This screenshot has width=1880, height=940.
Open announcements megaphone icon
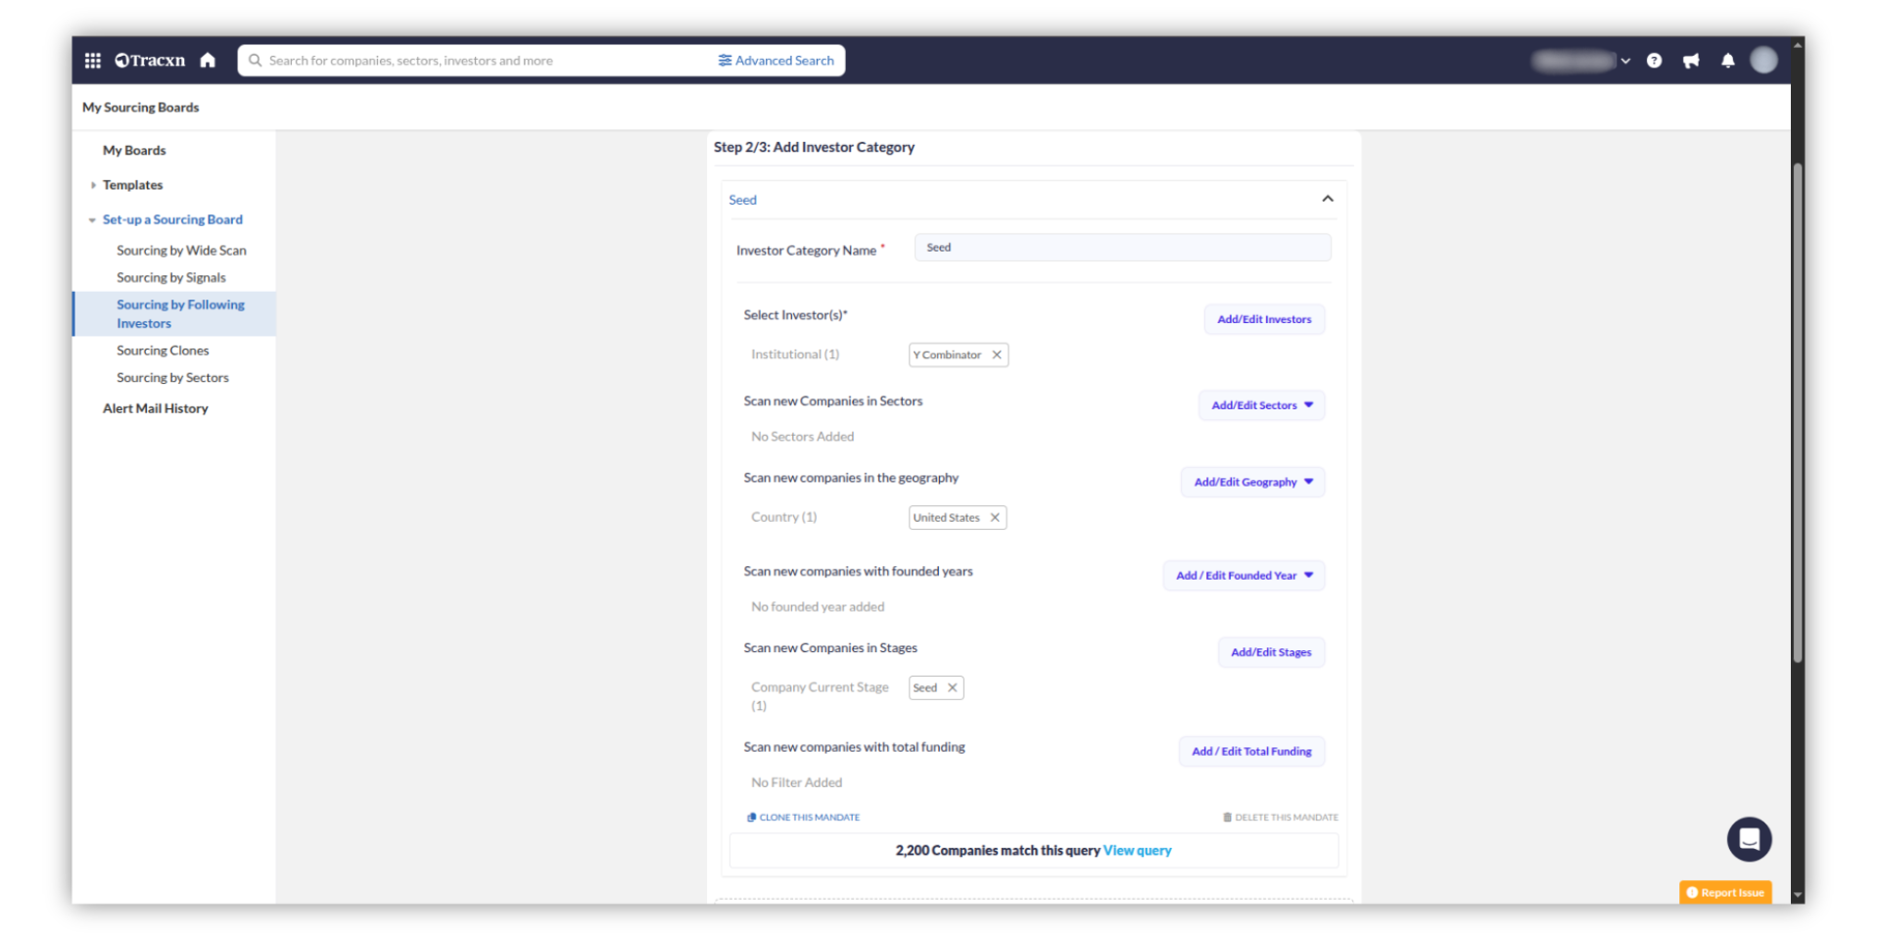pos(1691,61)
